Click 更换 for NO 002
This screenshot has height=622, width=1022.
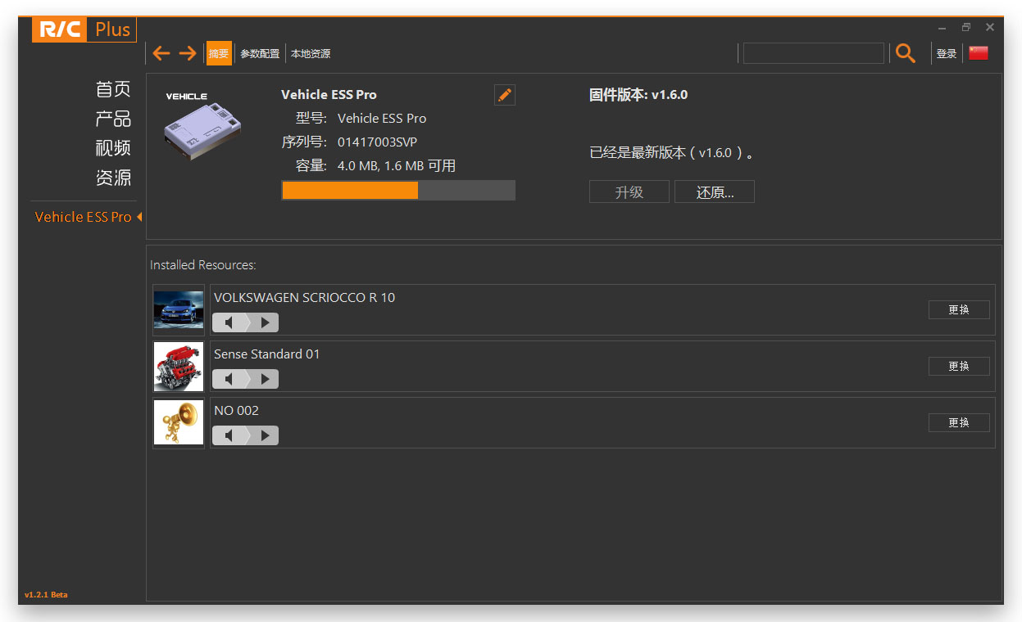(959, 423)
